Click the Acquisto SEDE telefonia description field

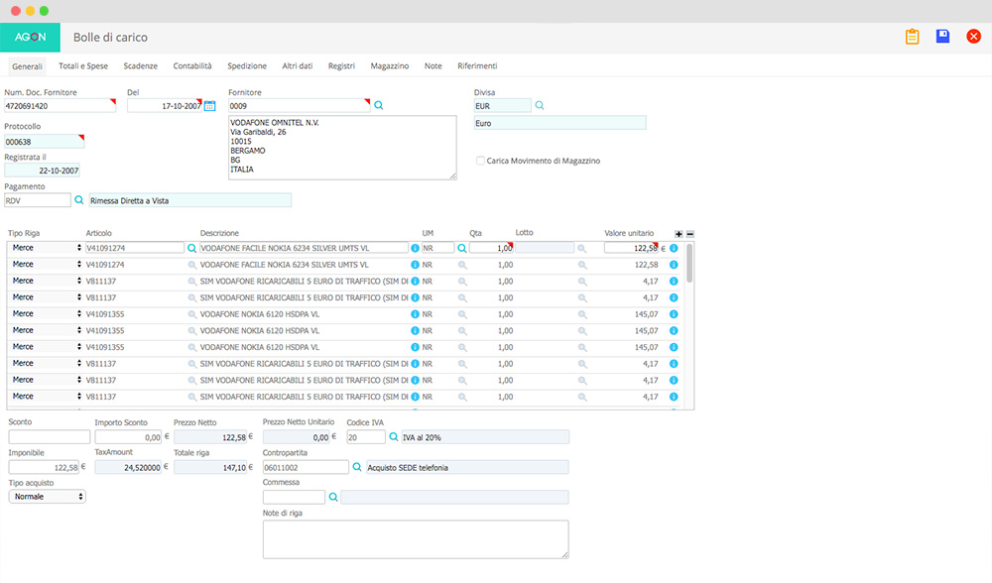pyautogui.click(x=467, y=467)
